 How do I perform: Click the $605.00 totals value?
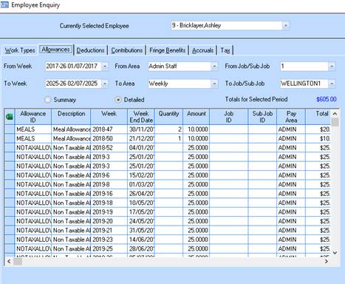[x=327, y=99]
